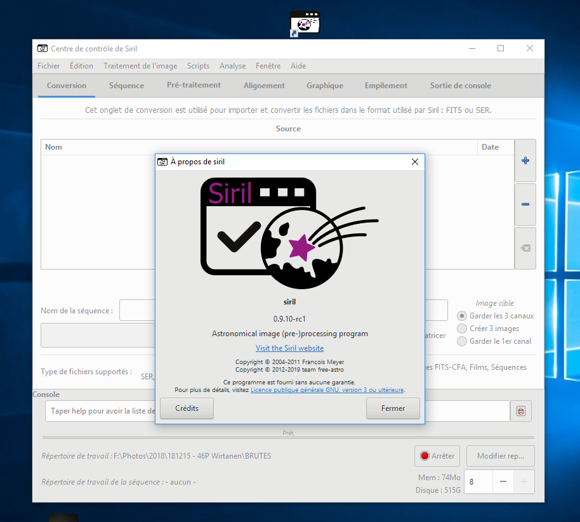Viewport: 580px width, 522px height.
Task: Click the blue minus remove-file icon
Action: (525, 204)
